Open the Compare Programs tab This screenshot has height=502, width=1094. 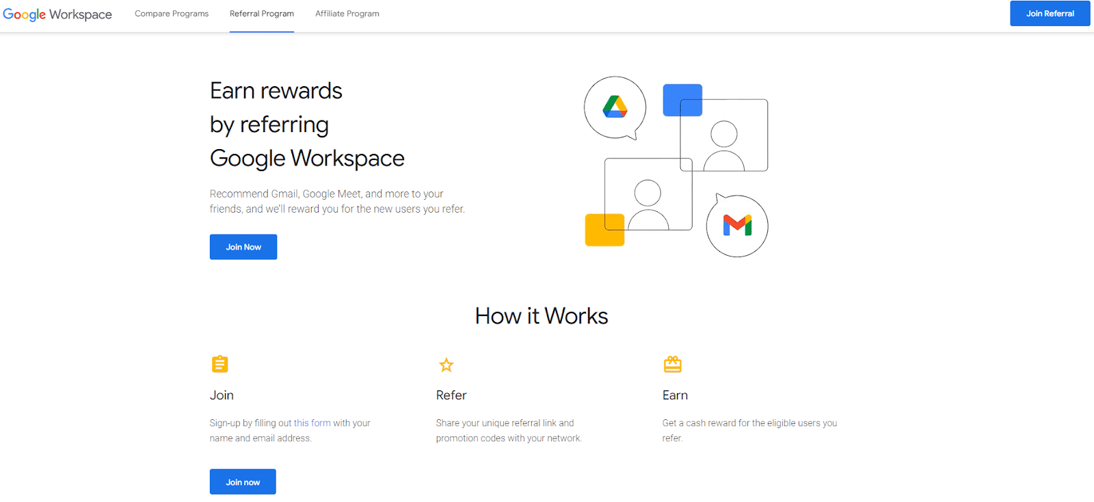[x=172, y=14]
